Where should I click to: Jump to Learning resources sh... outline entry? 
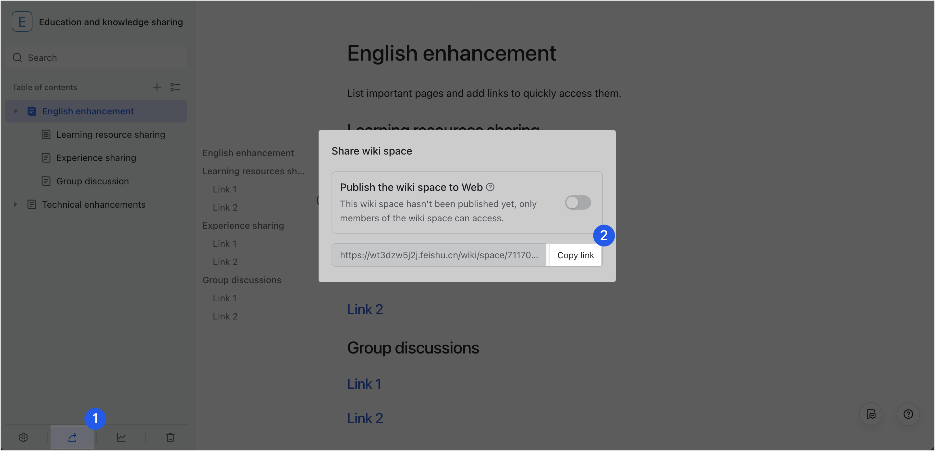point(253,171)
